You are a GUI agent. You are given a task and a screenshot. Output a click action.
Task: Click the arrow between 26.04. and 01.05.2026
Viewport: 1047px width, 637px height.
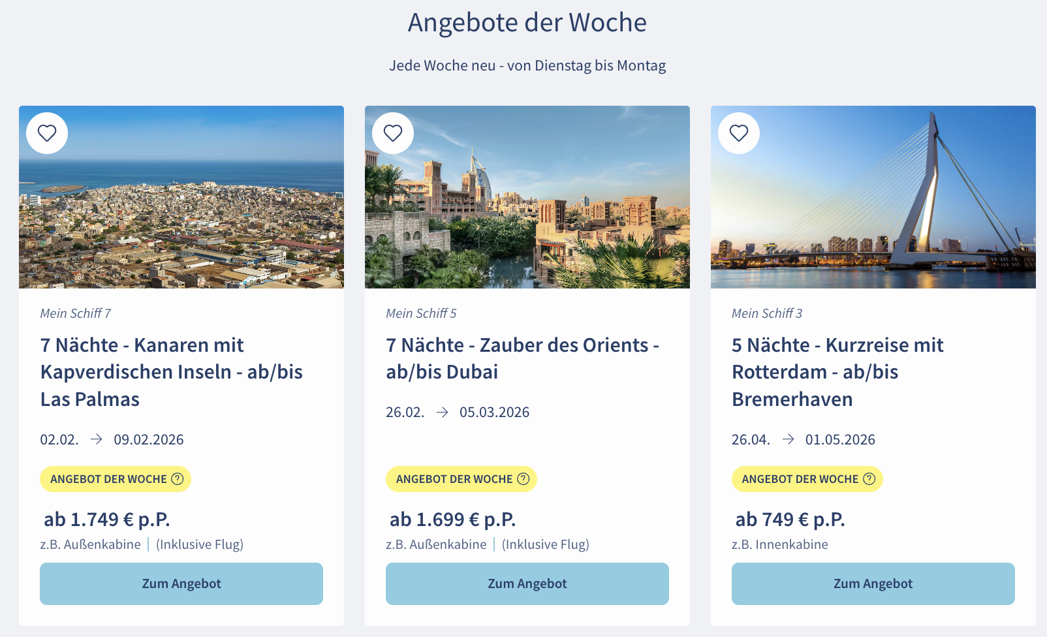(x=789, y=439)
